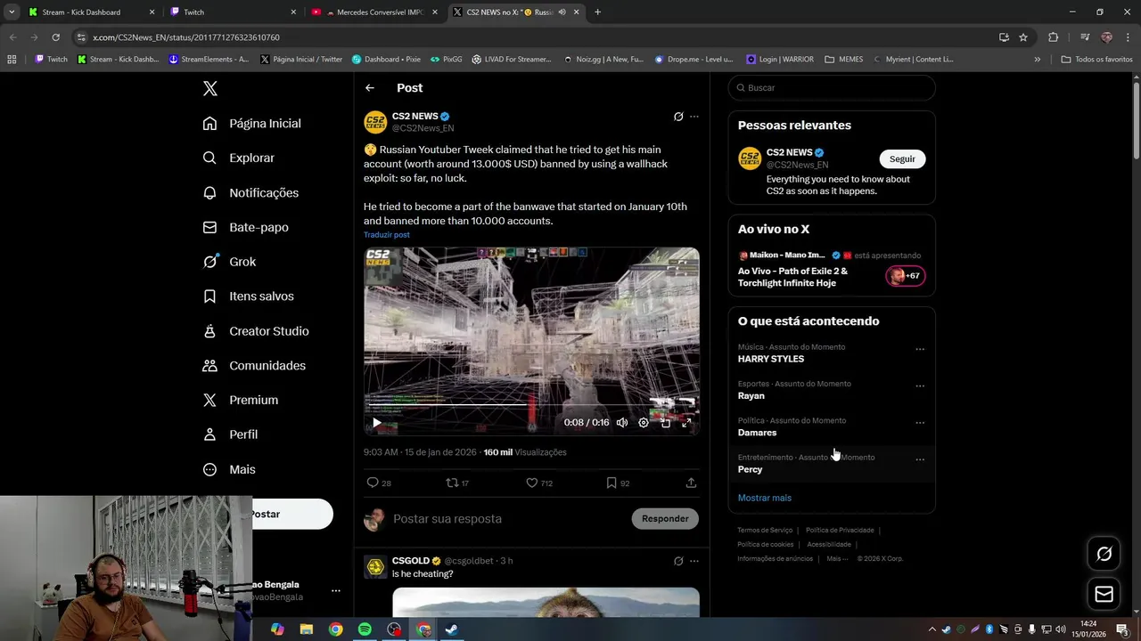Screen dimensions: 1141x641
Task: Switch to the Twitch browser tab
Action: pyautogui.click(x=234, y=12)
